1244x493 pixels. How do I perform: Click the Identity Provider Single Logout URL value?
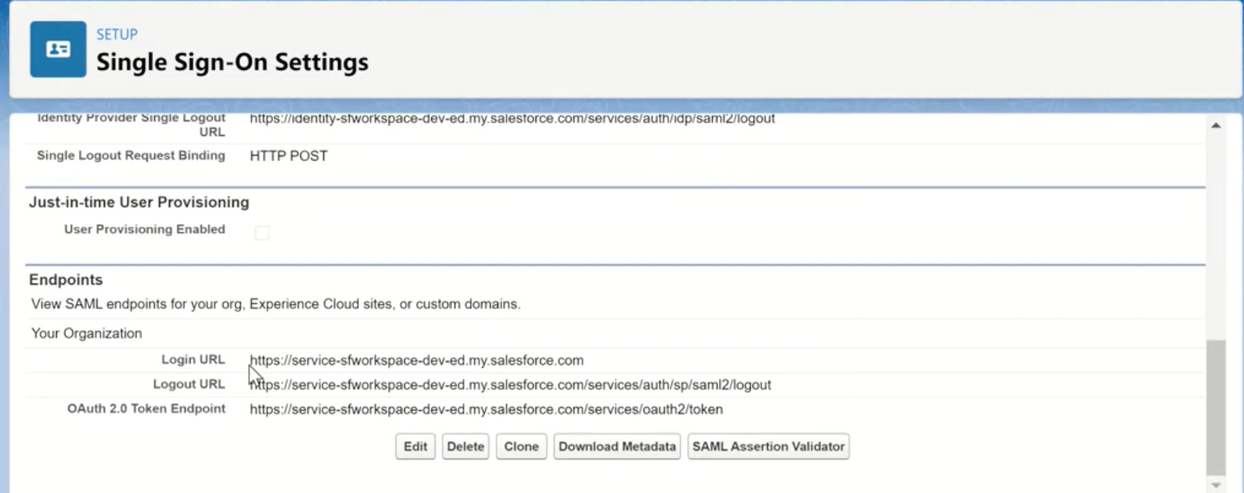tap(512, 119)
